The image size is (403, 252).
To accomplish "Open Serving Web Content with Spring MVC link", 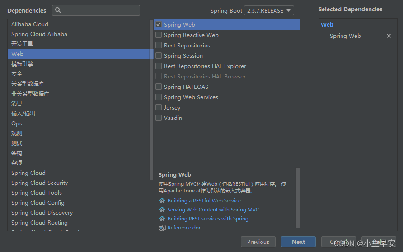I will [213, 210].
